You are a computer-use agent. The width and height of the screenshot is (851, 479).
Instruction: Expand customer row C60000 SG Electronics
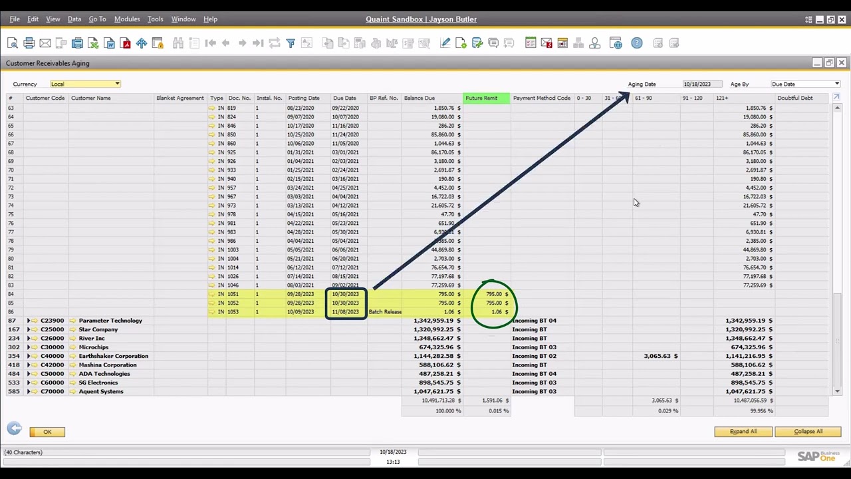pos(29,383)
